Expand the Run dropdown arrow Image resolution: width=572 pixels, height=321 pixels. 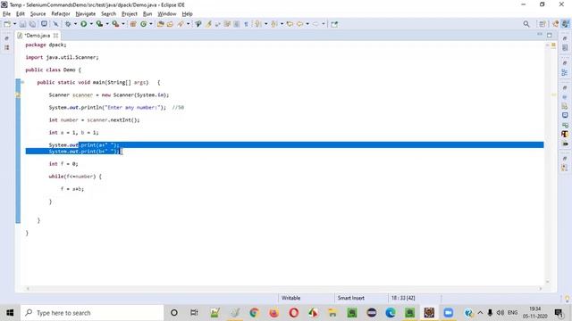91,24
